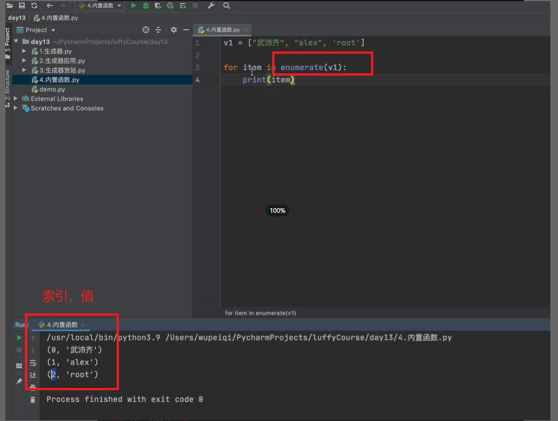Open the run configuration dropdown 4.内置函数

click(100, 6)
